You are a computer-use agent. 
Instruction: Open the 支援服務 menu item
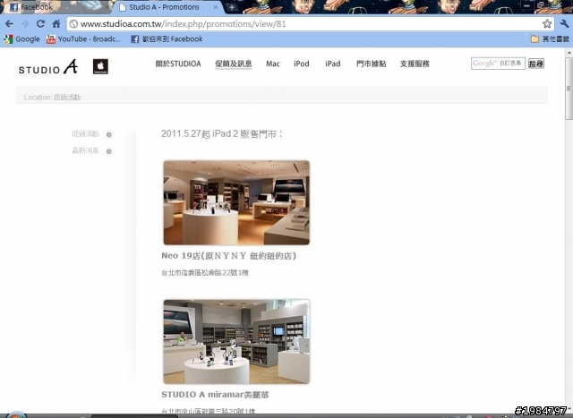click(415, 64)
